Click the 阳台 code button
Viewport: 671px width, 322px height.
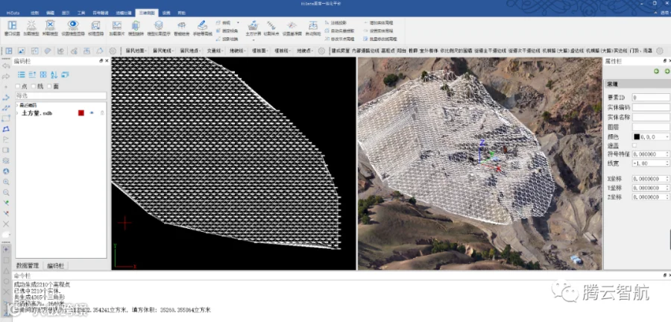tap(401, 51)
